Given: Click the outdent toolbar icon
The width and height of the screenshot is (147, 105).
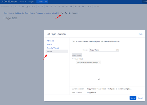Looking at the screenshot, I should [51, 6].
